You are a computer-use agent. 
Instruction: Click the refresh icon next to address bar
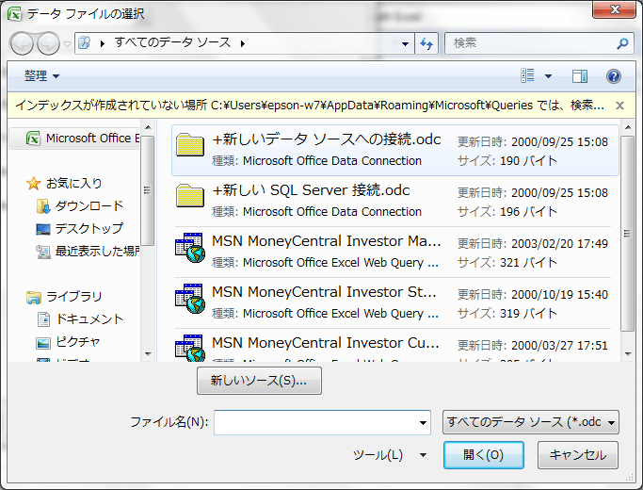[426, 43]
